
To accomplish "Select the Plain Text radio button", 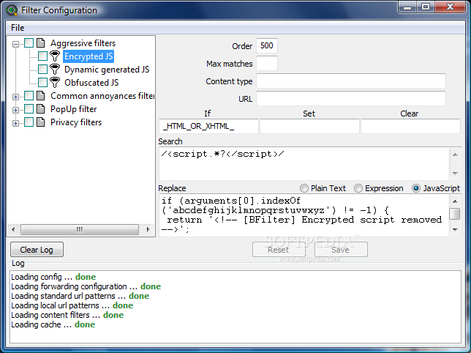I will pos(304,188).
